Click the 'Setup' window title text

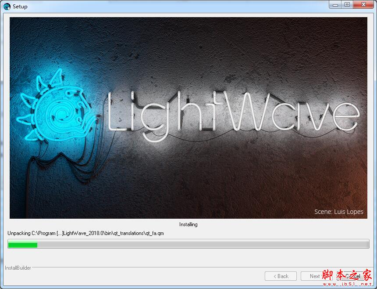point(20,7)
